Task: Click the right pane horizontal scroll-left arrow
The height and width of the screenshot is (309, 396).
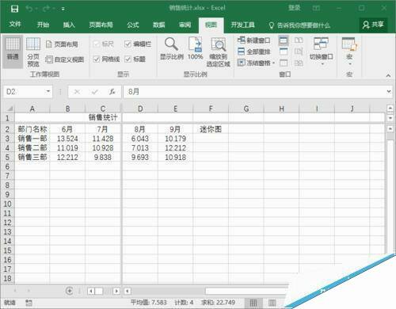Action: tap(128, 291)
